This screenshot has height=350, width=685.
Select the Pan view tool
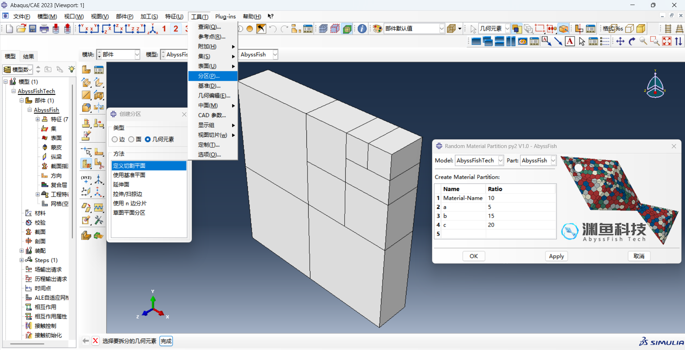coord(620,41)
